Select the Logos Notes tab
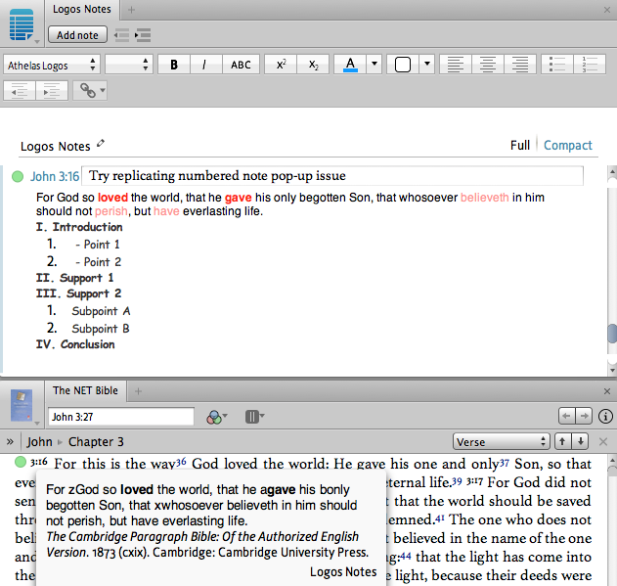 point(82,9)
